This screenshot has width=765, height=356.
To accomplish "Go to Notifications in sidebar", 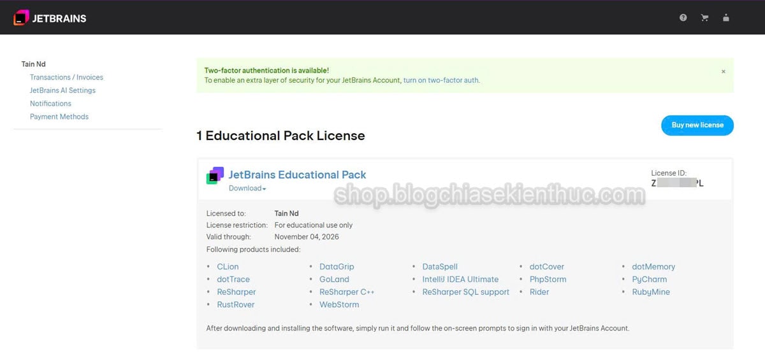I will 50,103.
